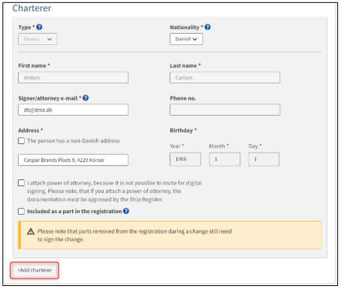Click the birthday Month input field

point(225,159)
